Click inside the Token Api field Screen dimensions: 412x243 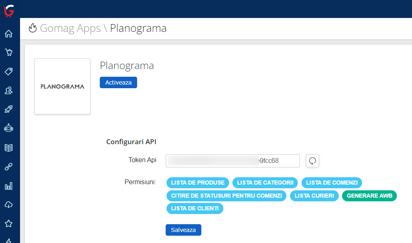tap(232, 161)
